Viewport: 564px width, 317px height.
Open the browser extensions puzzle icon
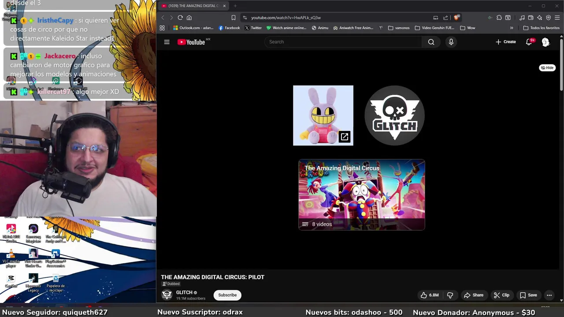click(499, 18)
